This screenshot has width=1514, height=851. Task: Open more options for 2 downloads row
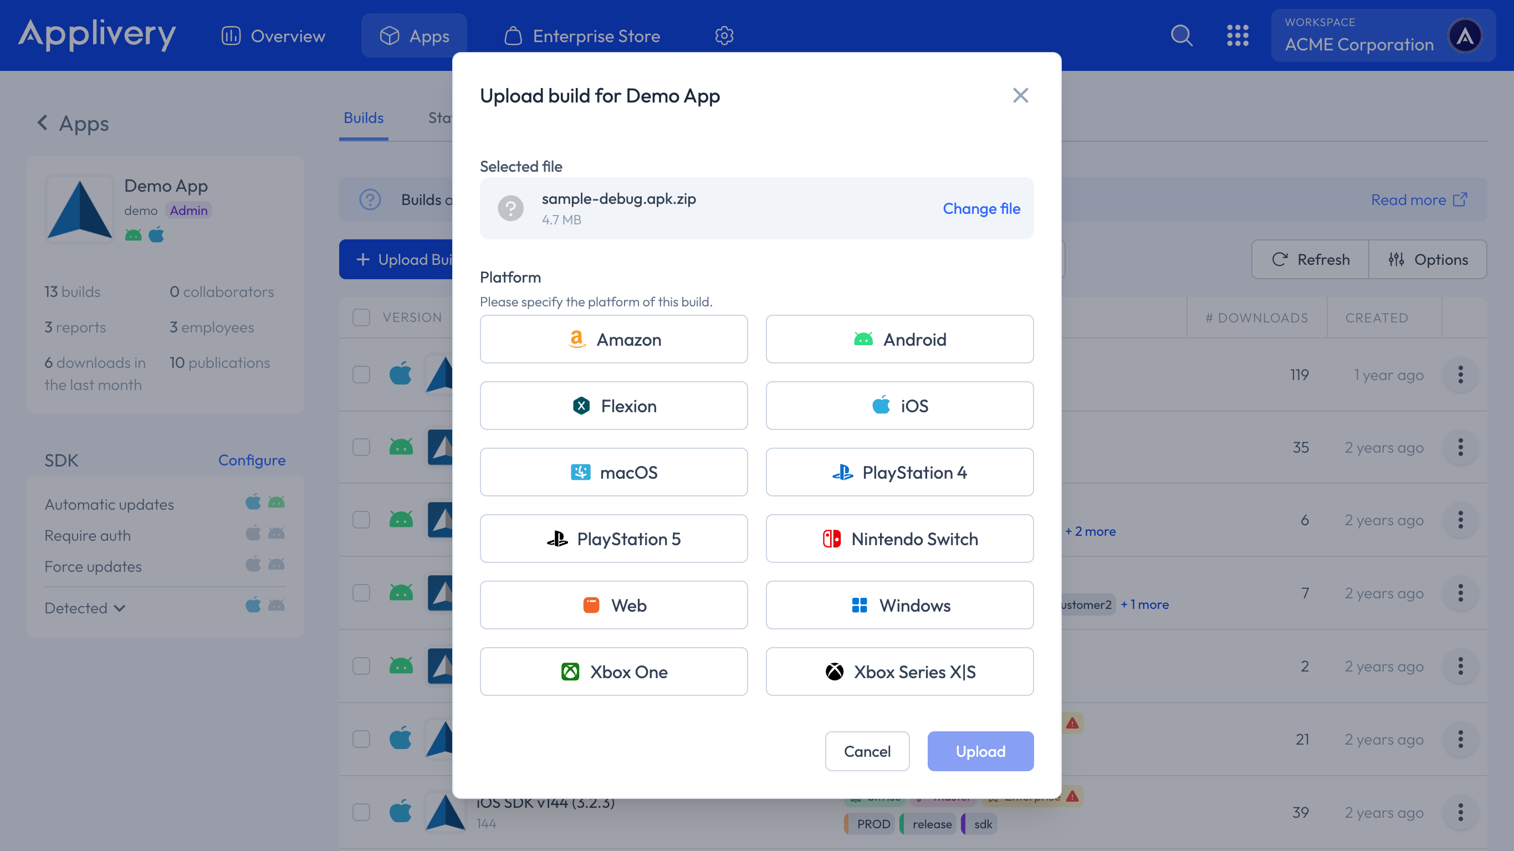pyautogui.click(x=1460, y=666)
